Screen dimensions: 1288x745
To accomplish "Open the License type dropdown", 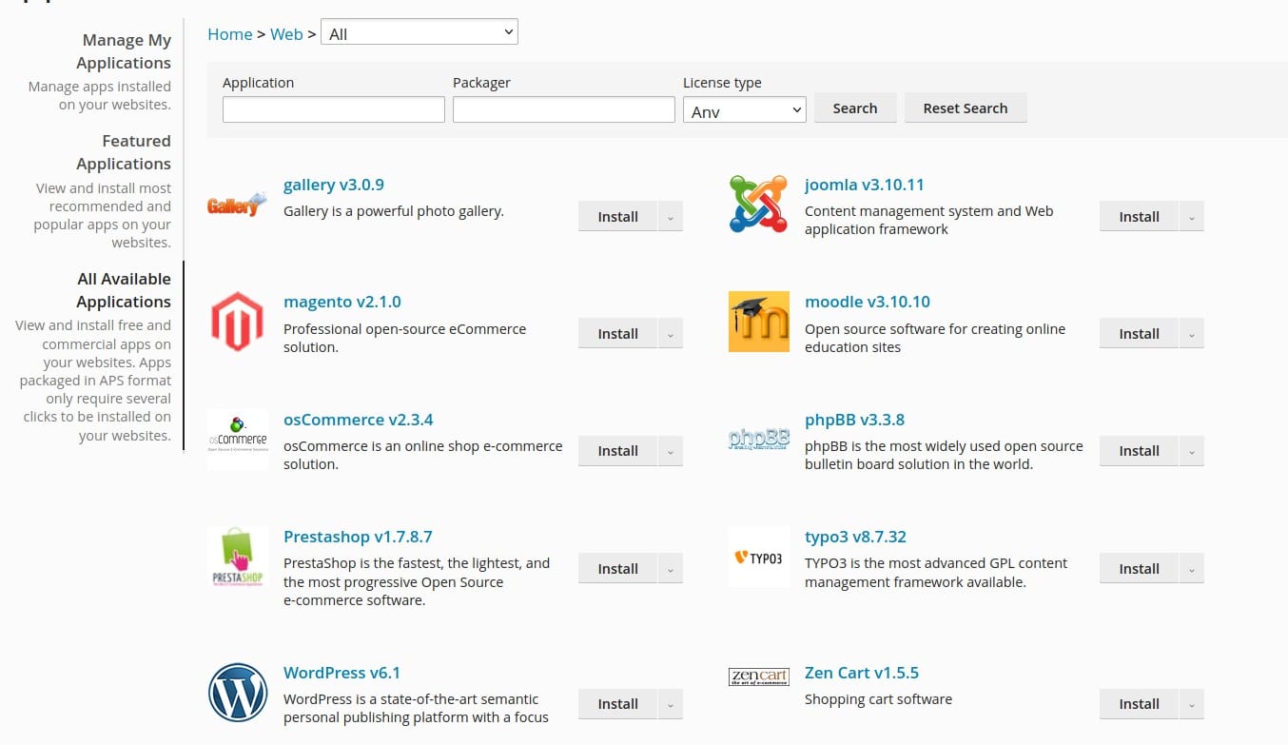I will click(745, 110).
